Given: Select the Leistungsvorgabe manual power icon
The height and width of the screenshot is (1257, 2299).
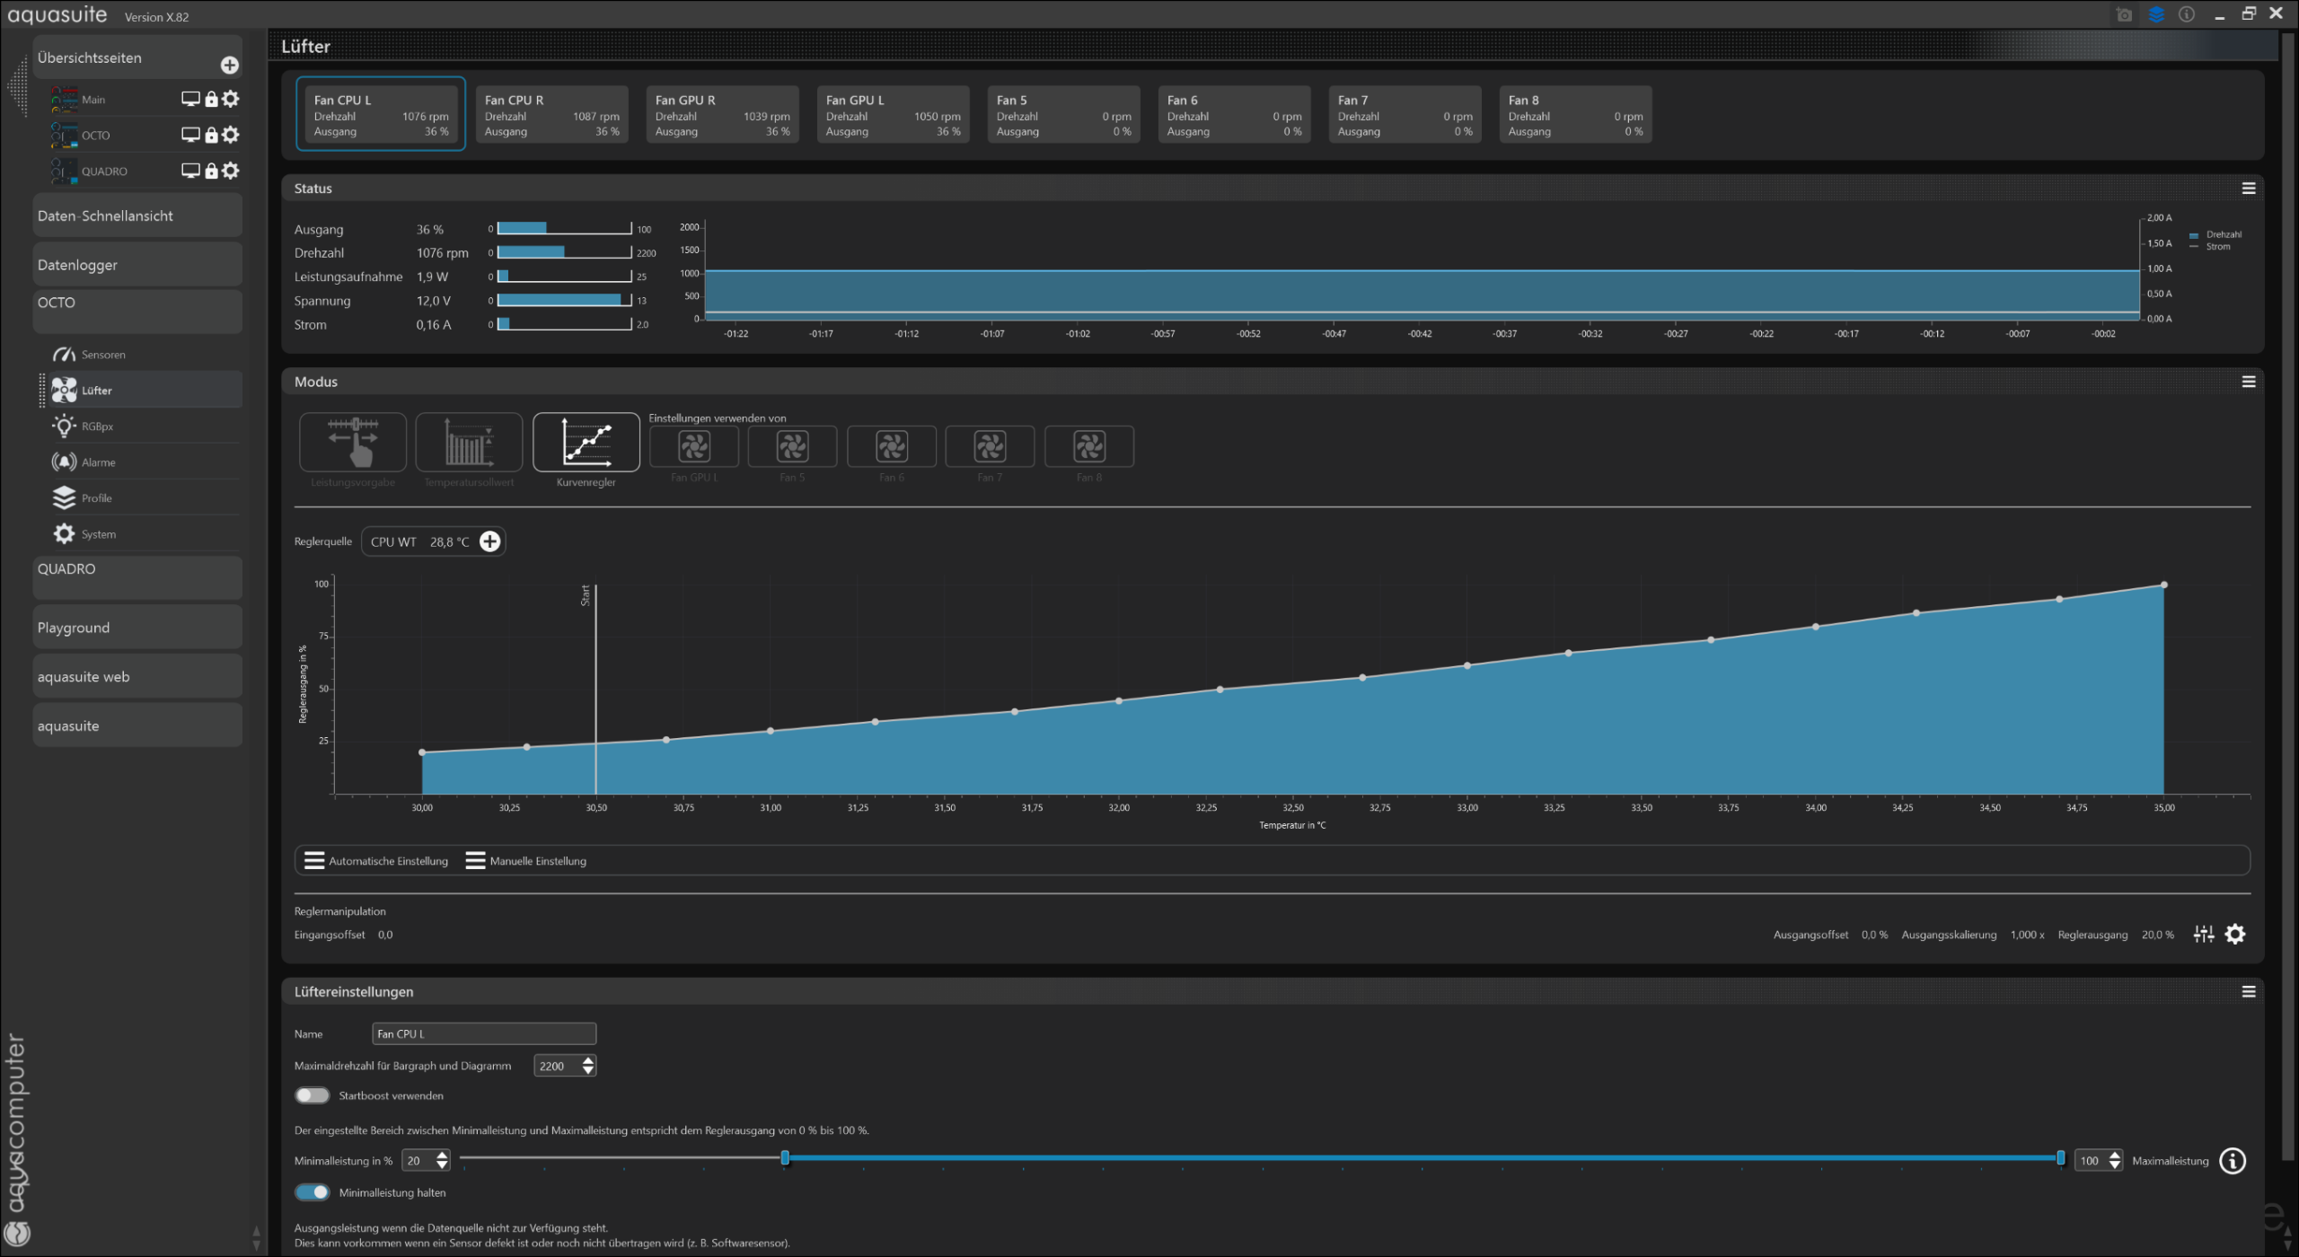Looking at the screenshot, I should click(352, 442).
